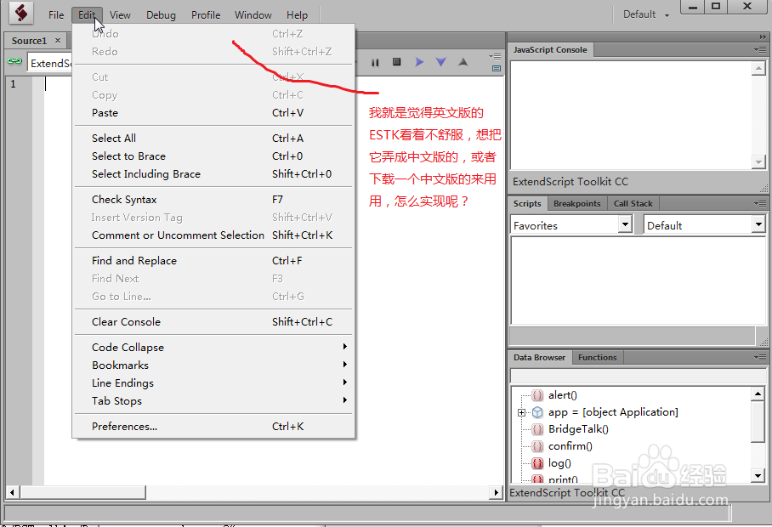Click the app object cube icon
Screen dimensions: 772x527
tap(537, 412)
